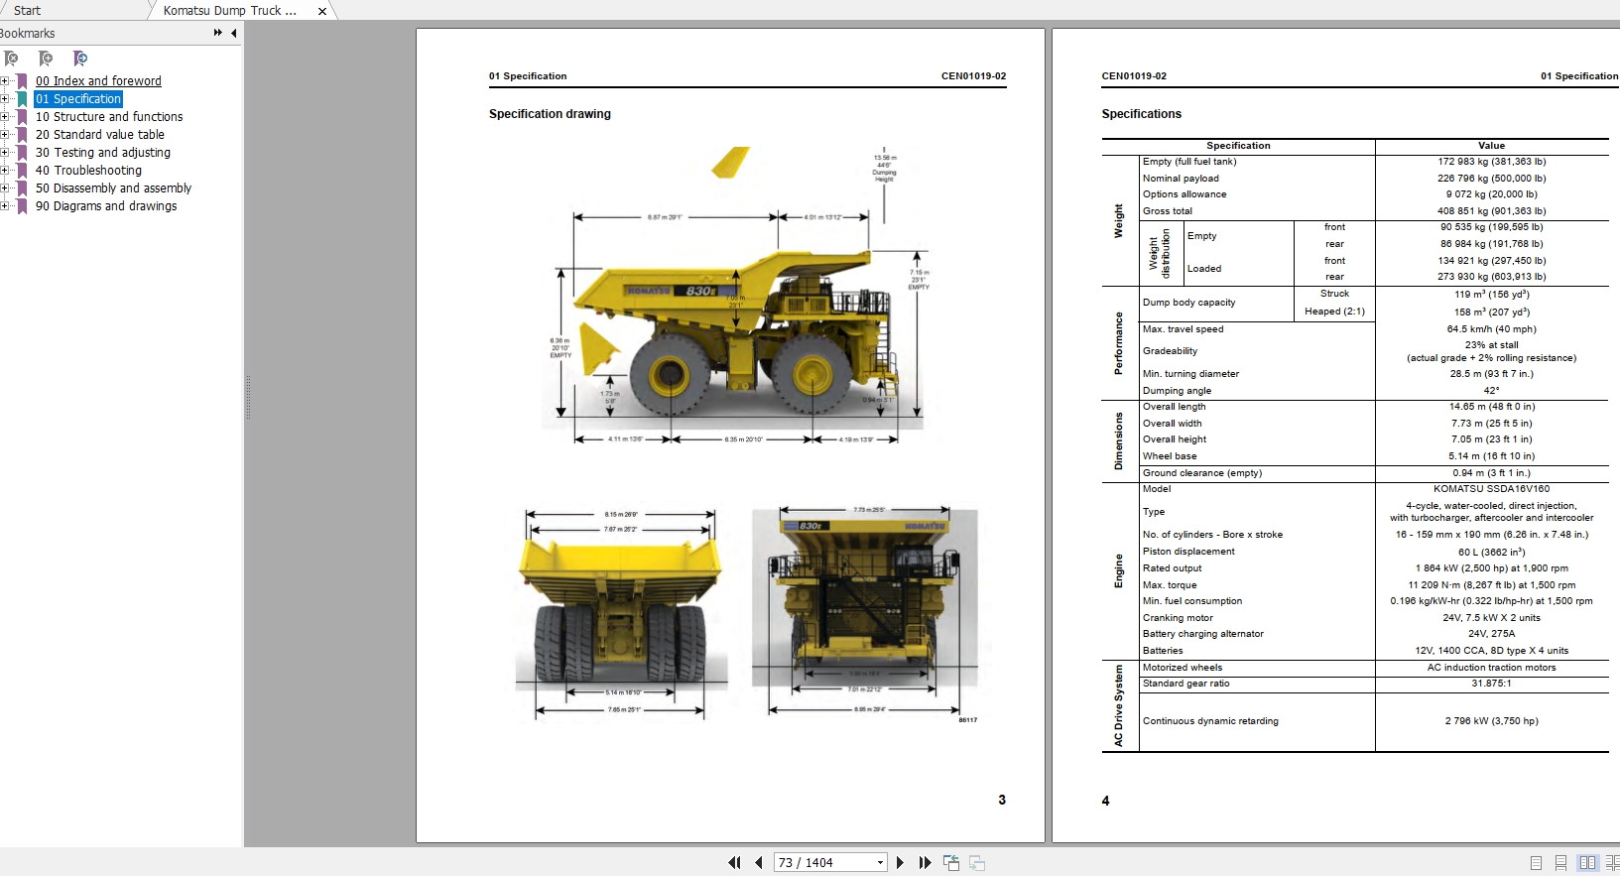Jump to the first page of document
This screenshot has width=1620, height=876.
(734, 862)
